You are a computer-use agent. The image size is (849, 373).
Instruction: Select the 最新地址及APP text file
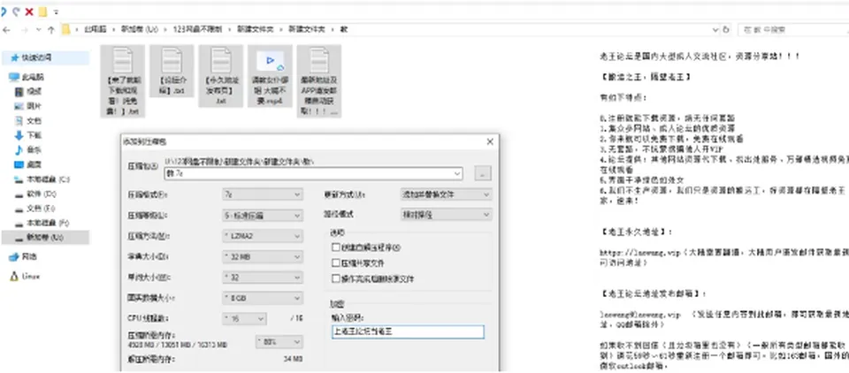319,80
